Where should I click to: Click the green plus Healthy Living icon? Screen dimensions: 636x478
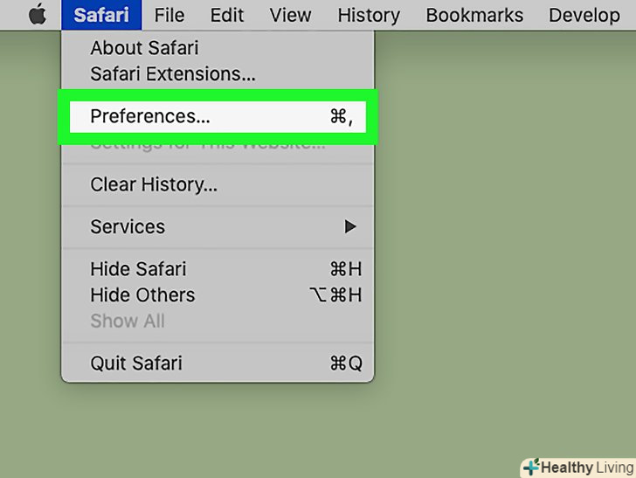tap(530, 468)
